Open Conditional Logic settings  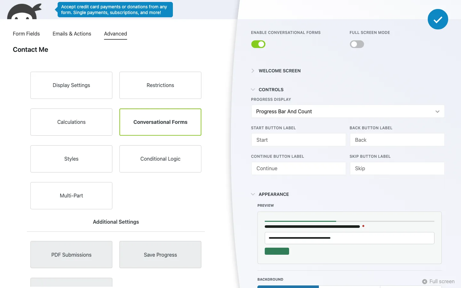pyautogui.click(x=160, y=159)
